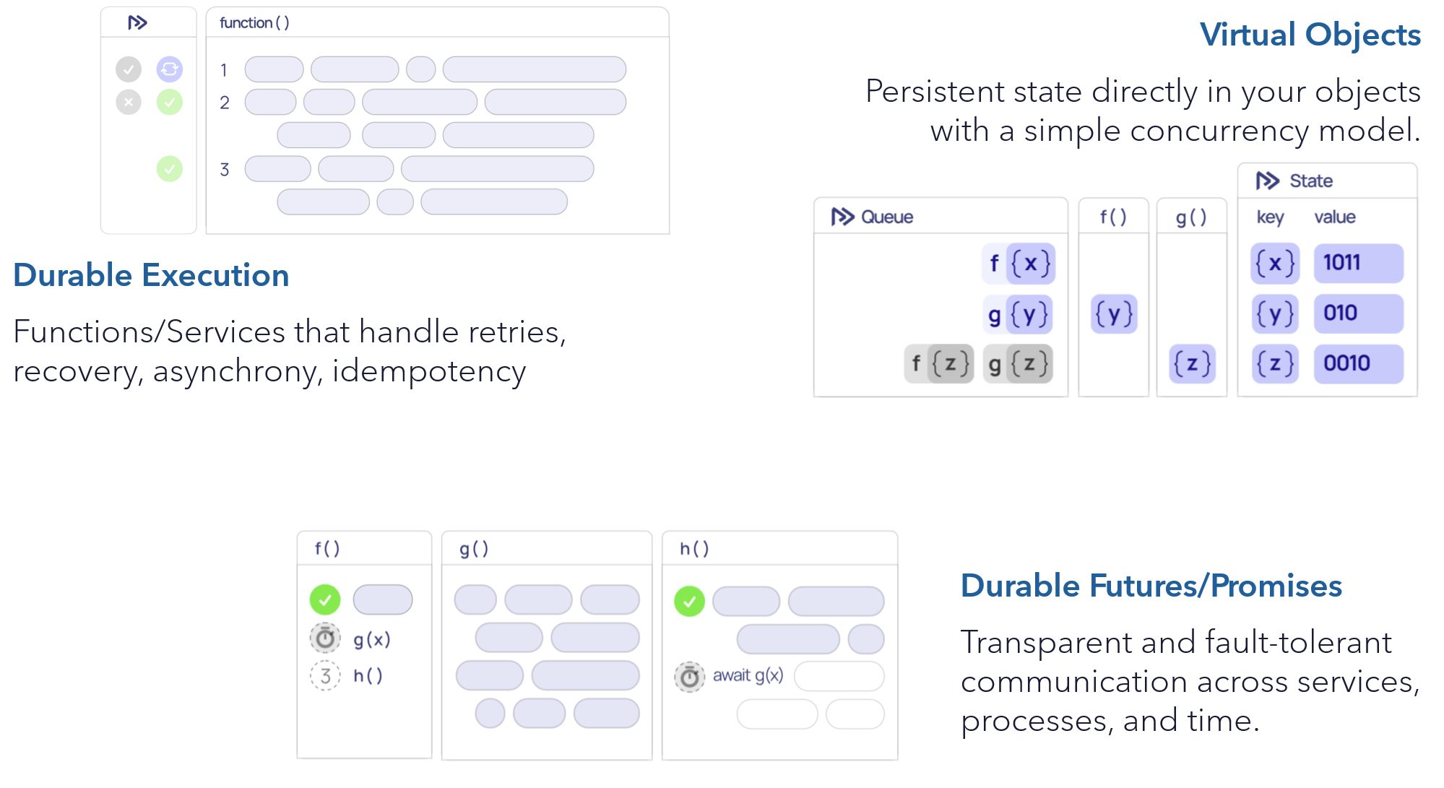Click the timer icon before await g(x)
The width and height of the screenshot is (1444, 788).
689,677
